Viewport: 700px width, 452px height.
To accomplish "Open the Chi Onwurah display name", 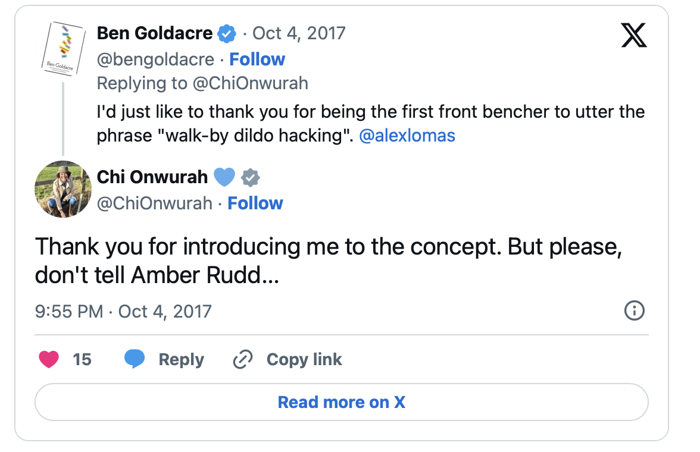I will pyautogui.click(x=152, y=177).
